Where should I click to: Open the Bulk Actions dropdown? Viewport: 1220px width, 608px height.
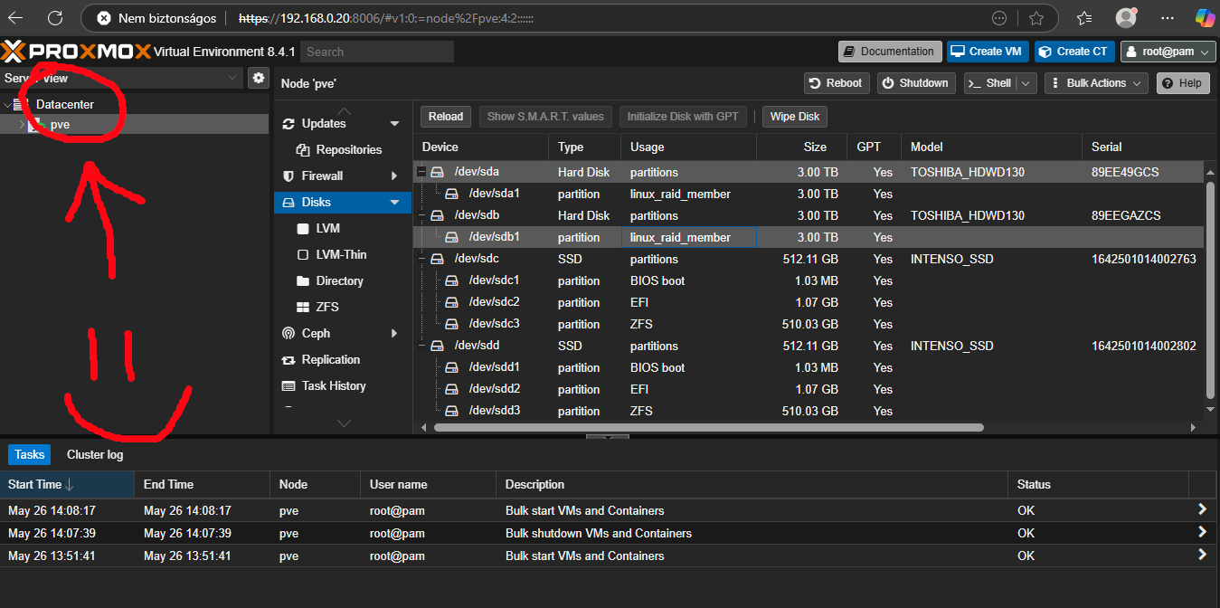1095,83
